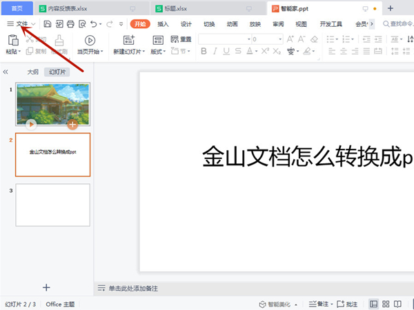
Task: Switch to slide sorter view in status bar
Action: pos(386,304)
